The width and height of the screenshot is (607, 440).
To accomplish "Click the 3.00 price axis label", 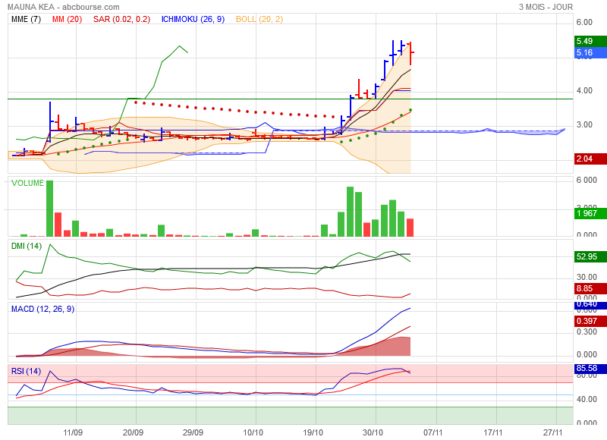I will (584, 124).
